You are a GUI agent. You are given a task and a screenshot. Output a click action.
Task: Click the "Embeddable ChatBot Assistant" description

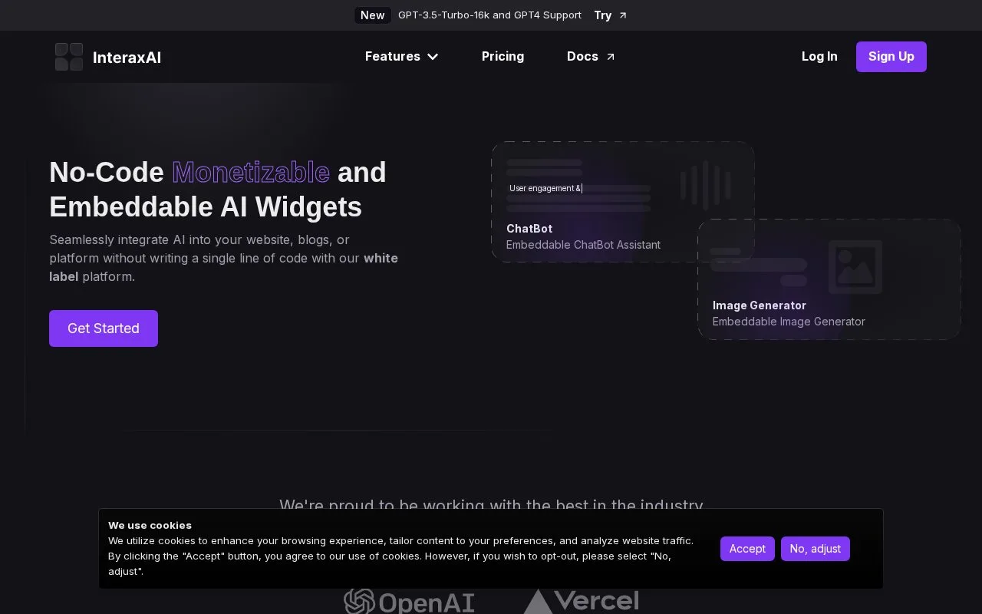click(583, 245)
